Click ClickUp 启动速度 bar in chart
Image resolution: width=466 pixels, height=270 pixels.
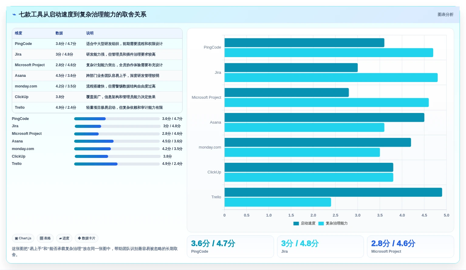click(x=309, y=167)
